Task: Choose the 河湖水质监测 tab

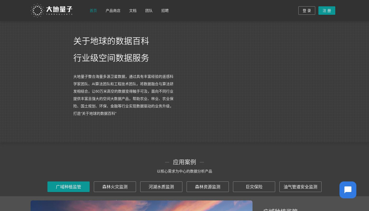Action: [x=161, y=187]
